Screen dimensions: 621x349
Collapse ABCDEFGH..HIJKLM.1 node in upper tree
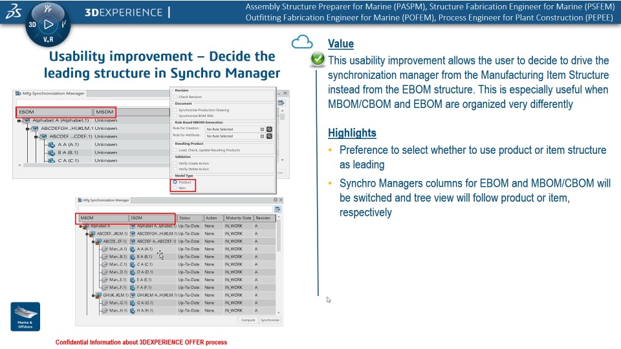click(x=27, y=129)
